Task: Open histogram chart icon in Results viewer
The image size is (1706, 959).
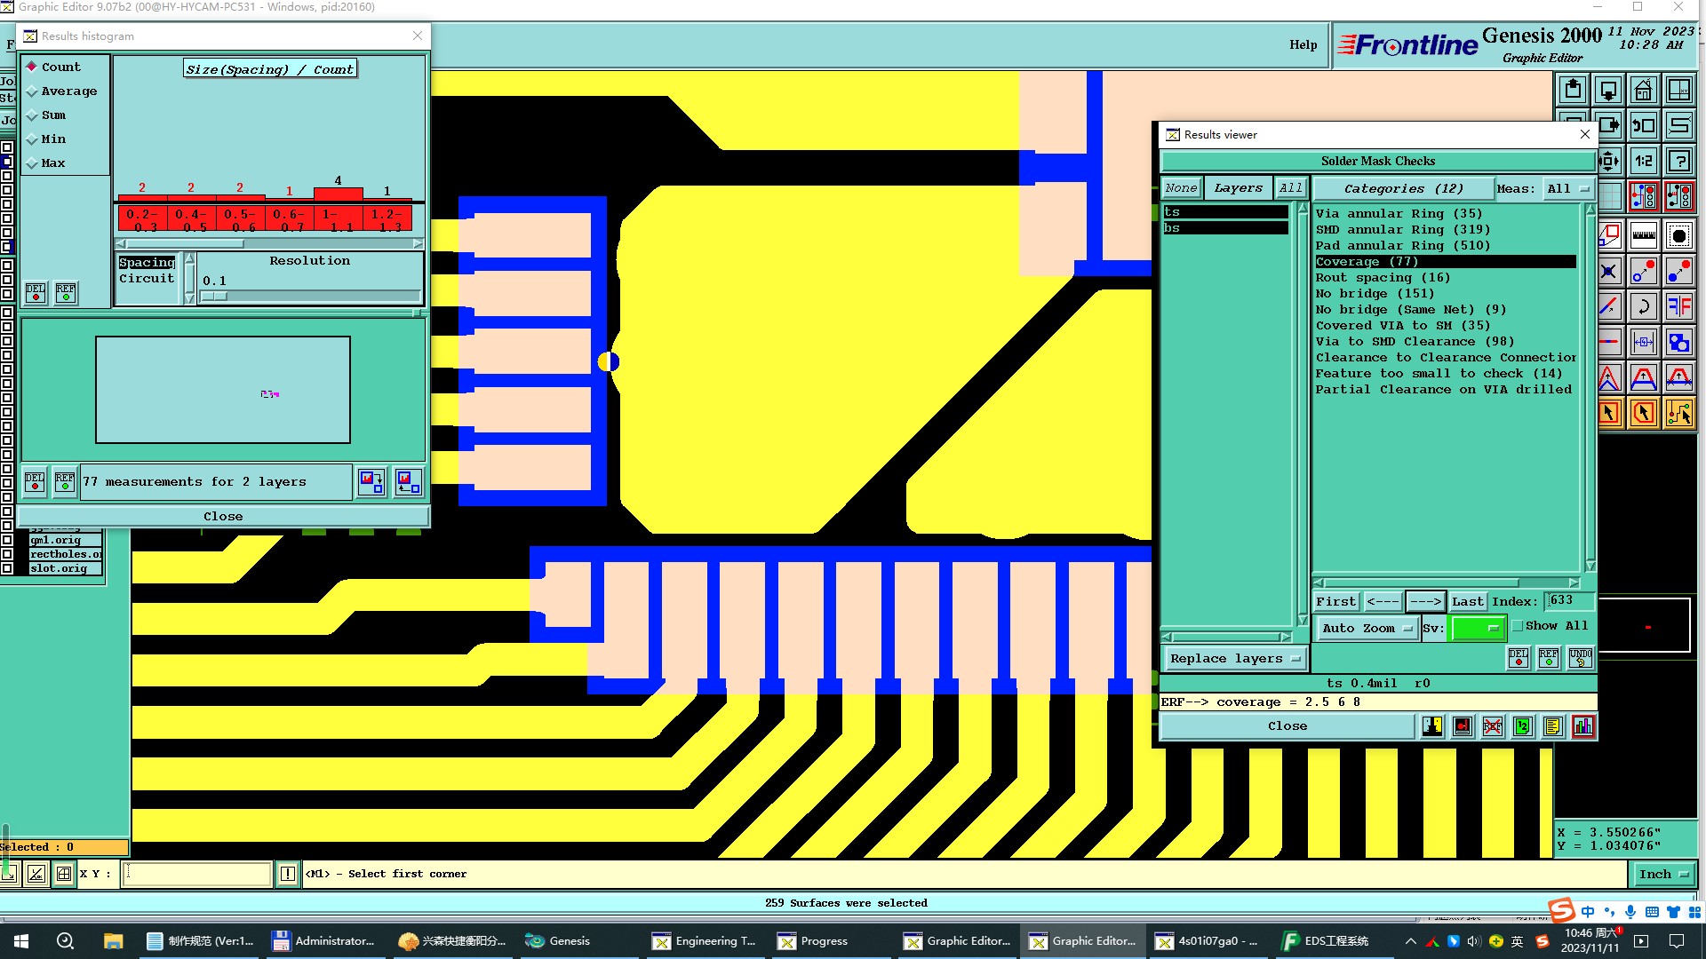Action: pos(1582,726)
